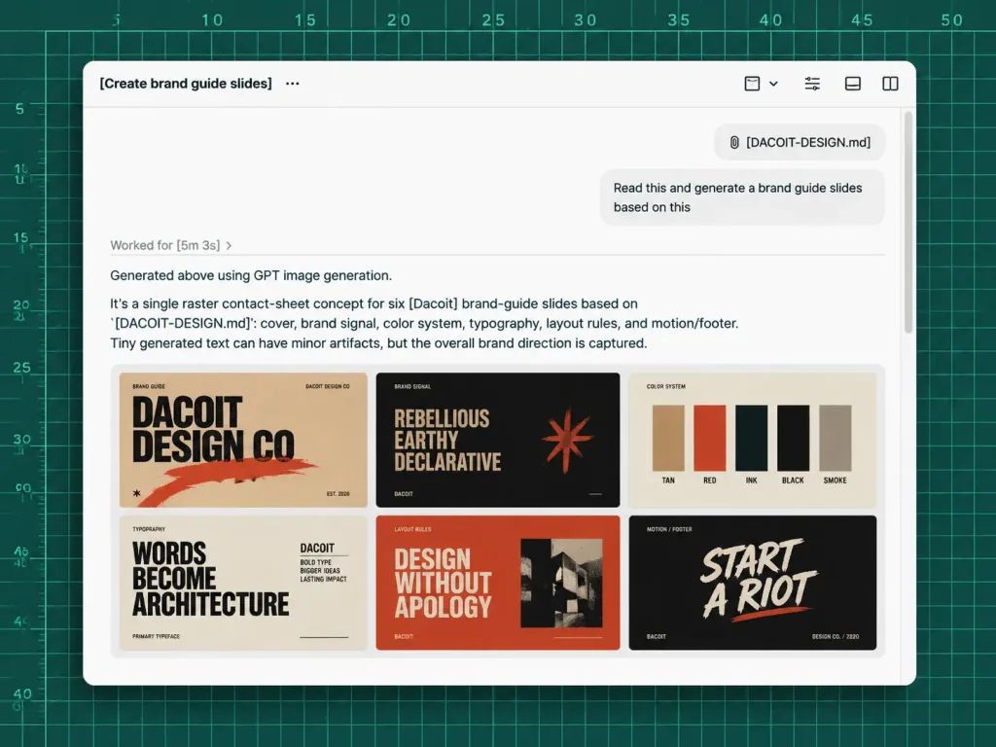996x747 pixels.
Task: Click the SMOKE color swatch
Action: pyautogui.click(x=836, y=438)
